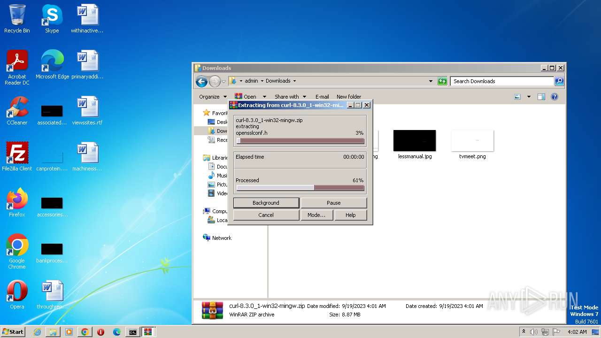
Task: Go back in Downloads Explorer window
Action: (x=202, y=81)
